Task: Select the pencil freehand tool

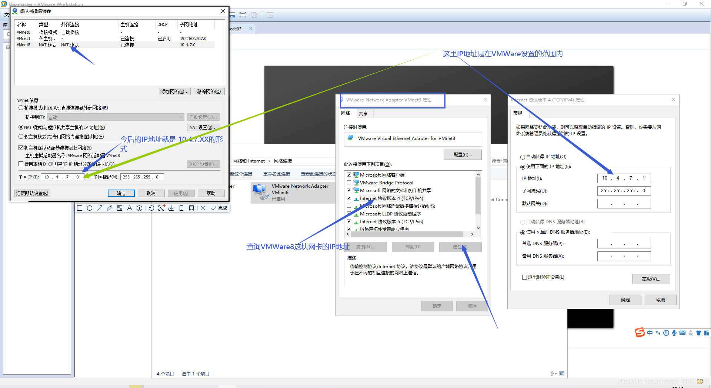Action: (110, 208)
